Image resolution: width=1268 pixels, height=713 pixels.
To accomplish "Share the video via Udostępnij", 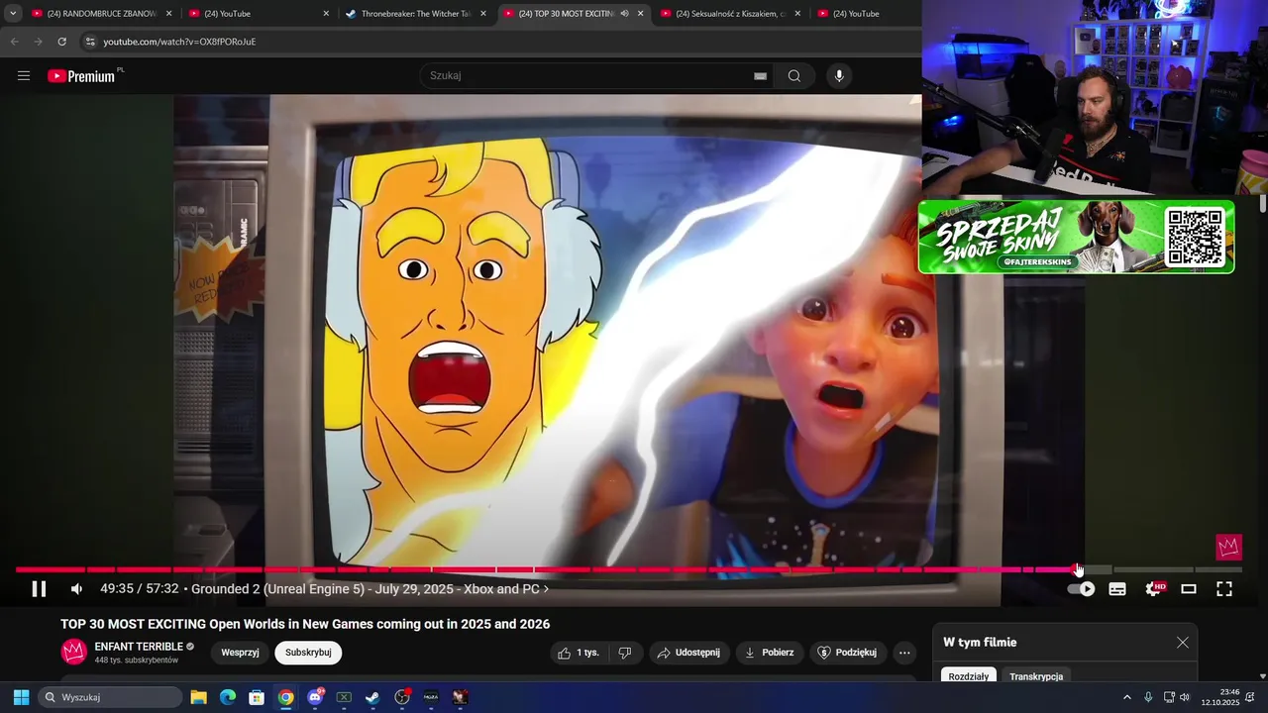I will point(687,653).
